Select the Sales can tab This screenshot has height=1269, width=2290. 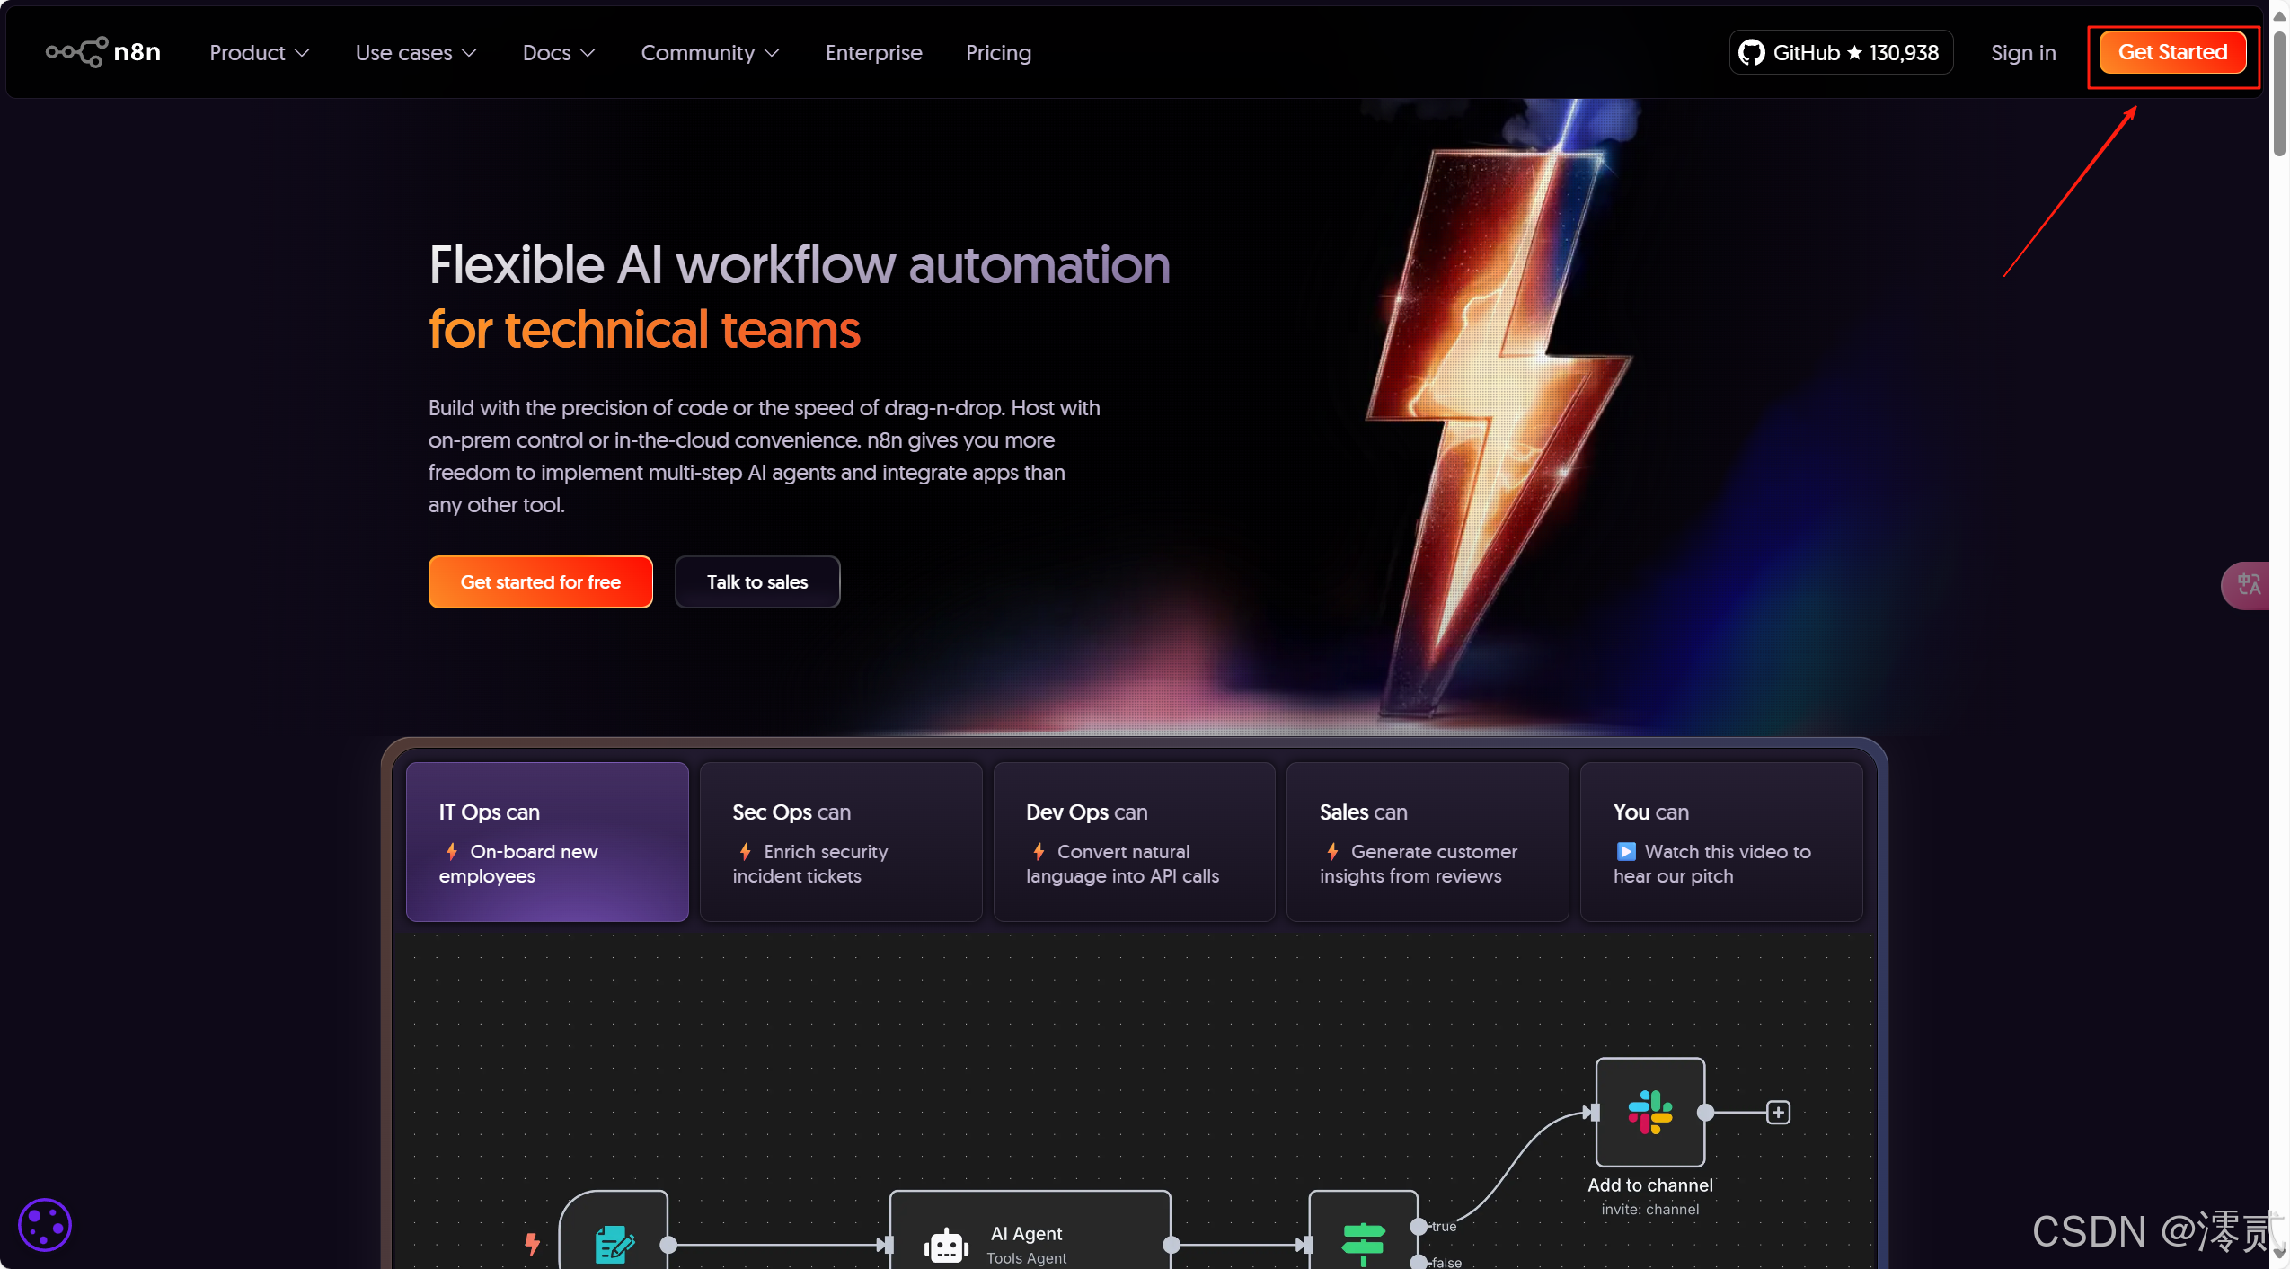coord(1427,842)
